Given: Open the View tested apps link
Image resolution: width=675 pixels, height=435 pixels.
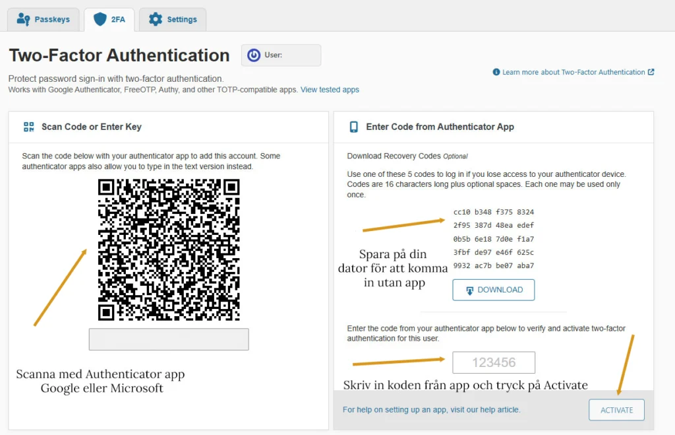Looking at the screenshot, I should point(330,90).
